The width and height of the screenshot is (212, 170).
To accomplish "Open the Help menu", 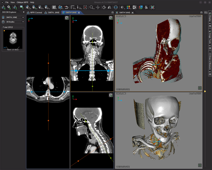I will 32,2.
